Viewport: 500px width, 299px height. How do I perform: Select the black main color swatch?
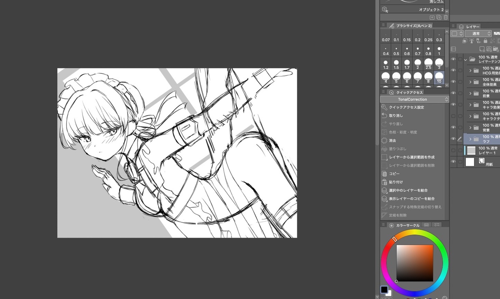(x=384, y=289)
